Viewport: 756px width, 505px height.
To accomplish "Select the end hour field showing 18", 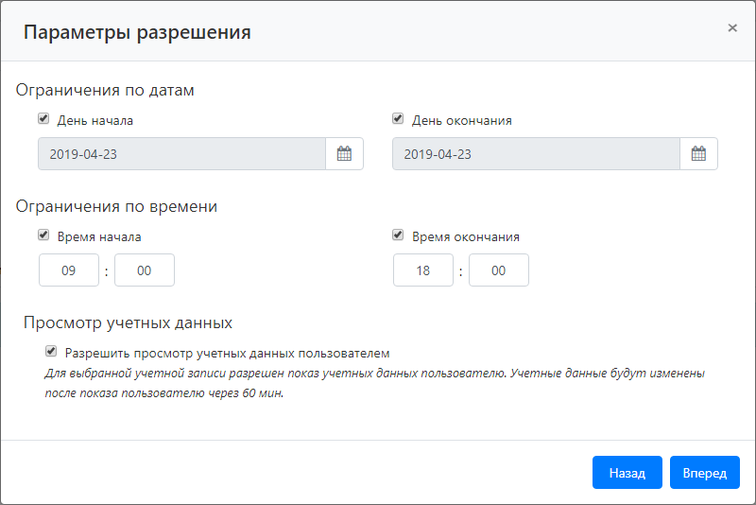I will (x=423, y=270).
